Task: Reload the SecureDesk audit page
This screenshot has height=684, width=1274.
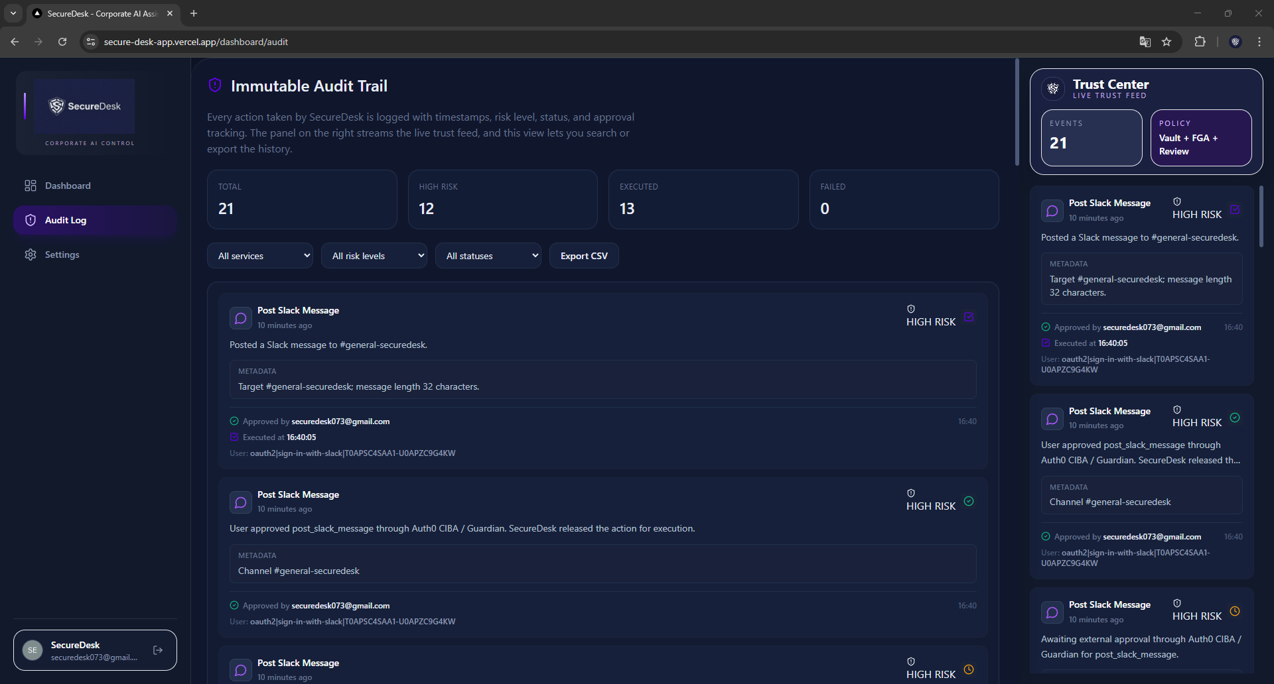Action: point(62,42)
